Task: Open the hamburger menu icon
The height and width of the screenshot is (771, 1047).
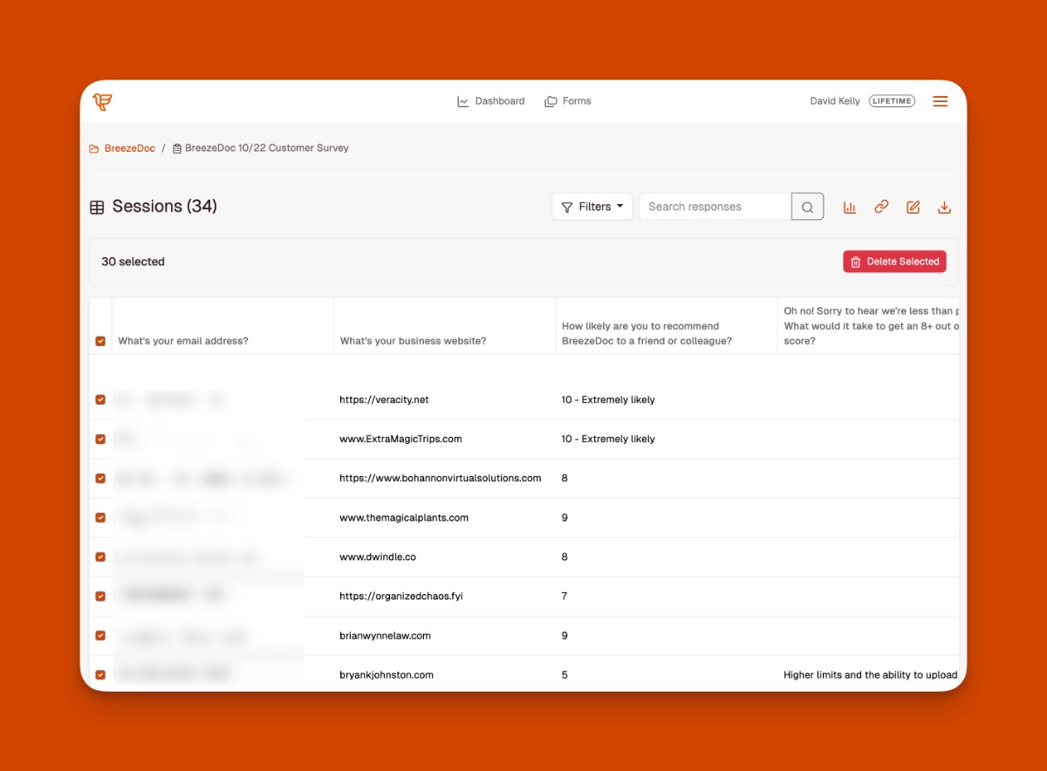Action: [940, 101]
